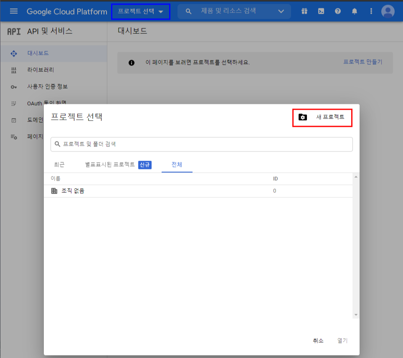
Task: Open the hamburger navigation menu
Action: (x=14, y=11)
